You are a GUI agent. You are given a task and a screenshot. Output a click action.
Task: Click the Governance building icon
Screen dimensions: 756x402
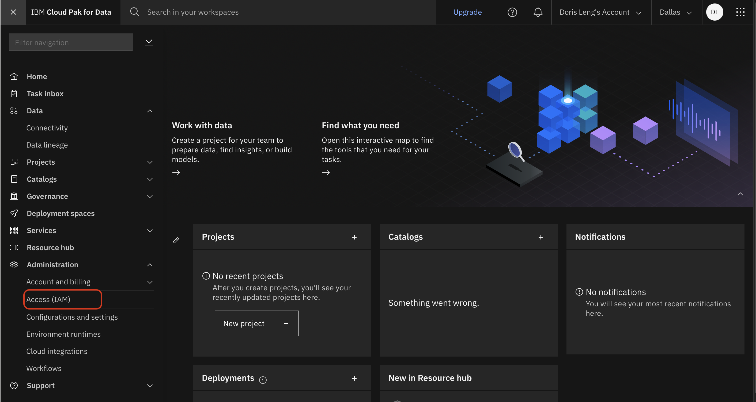coord(14,196)
